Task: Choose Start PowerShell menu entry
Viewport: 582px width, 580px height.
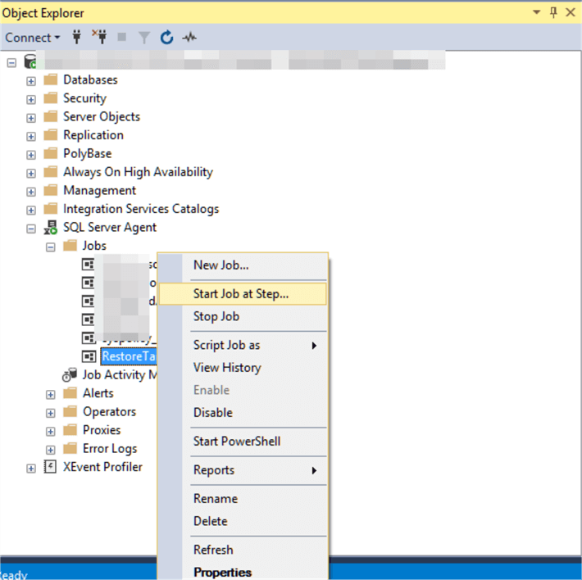Action: [x=243, y=442]
